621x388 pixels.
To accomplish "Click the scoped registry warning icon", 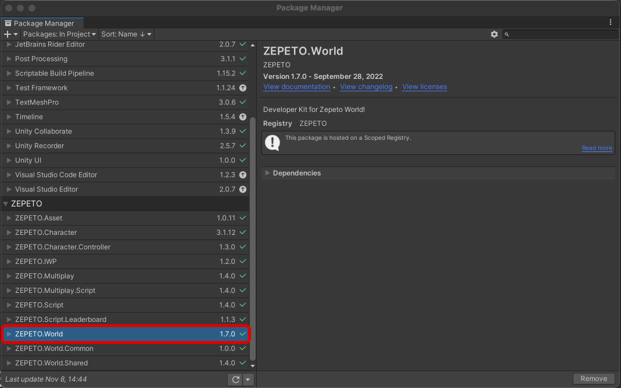I will point(272,143).
